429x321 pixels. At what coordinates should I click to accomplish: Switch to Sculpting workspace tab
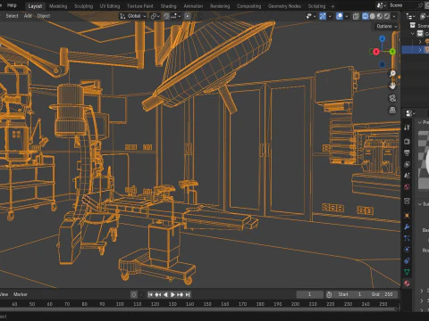click(x=83, y=6)
